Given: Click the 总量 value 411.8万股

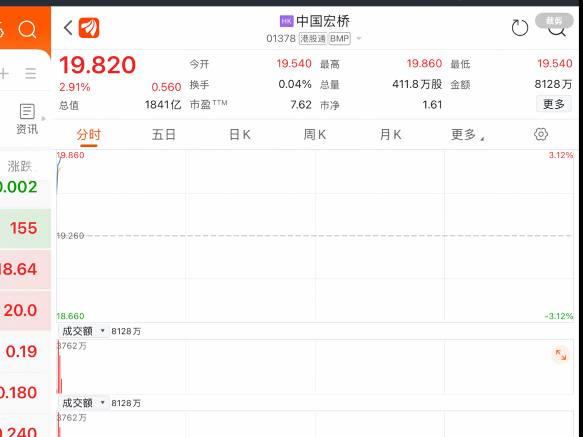Looking at the screenshot, I should click(x=417, y=84).
